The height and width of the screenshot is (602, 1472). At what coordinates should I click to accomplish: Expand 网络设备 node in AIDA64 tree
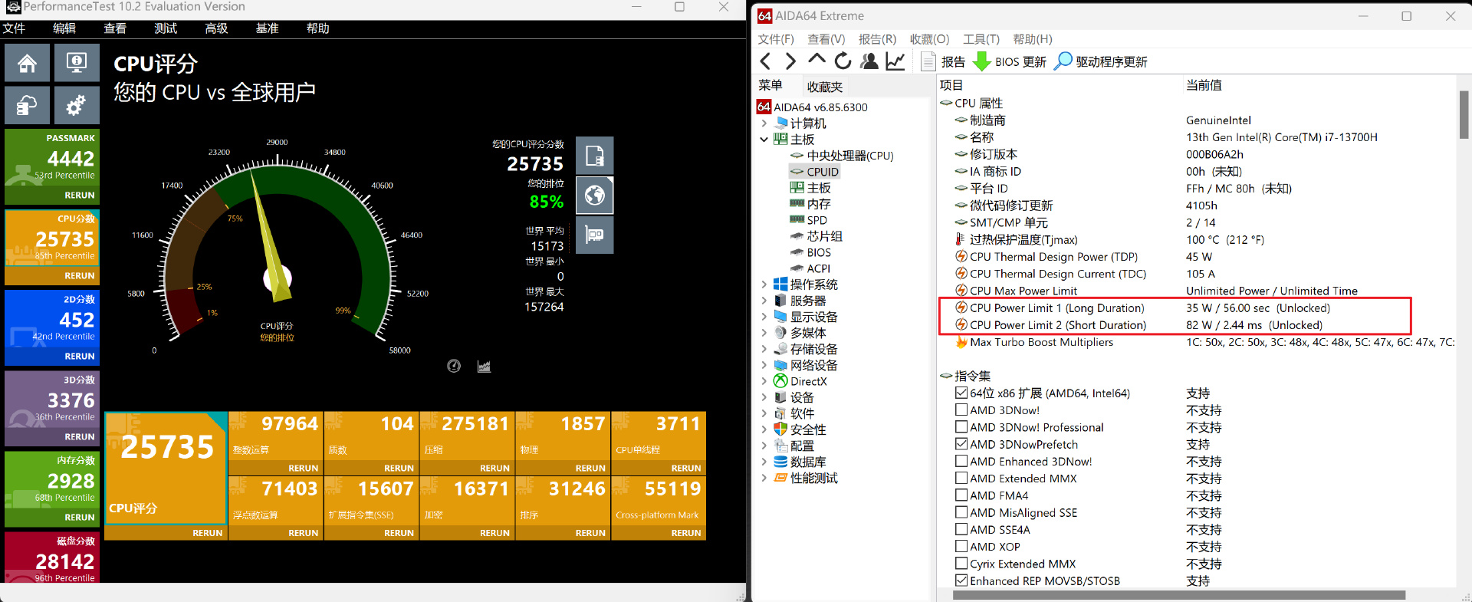coord(764,365)
